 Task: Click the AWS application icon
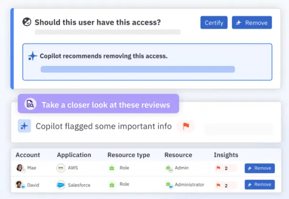click(61, 168)
